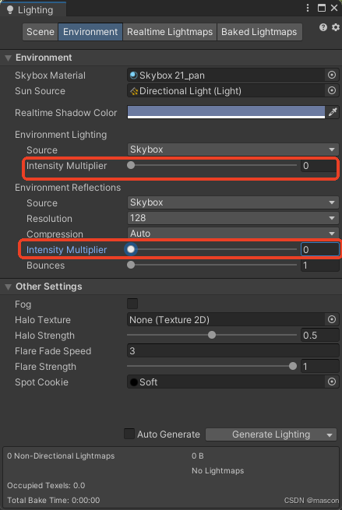The height and width of the screenshot is (510, 342).
Task: Collapse the Environment section
Action: coord(8,58)
